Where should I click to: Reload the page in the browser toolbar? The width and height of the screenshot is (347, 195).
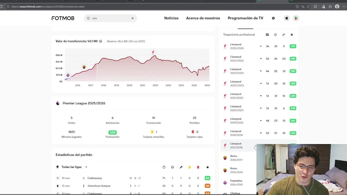coord(1,6)
